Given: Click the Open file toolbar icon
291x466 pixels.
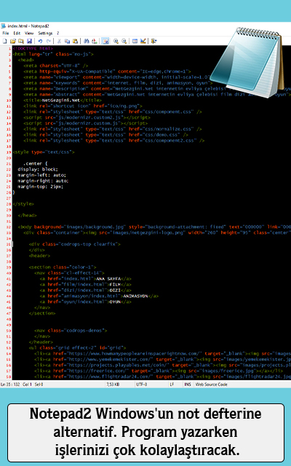Looking at the screenshot, I should click(x=13, y=41).
